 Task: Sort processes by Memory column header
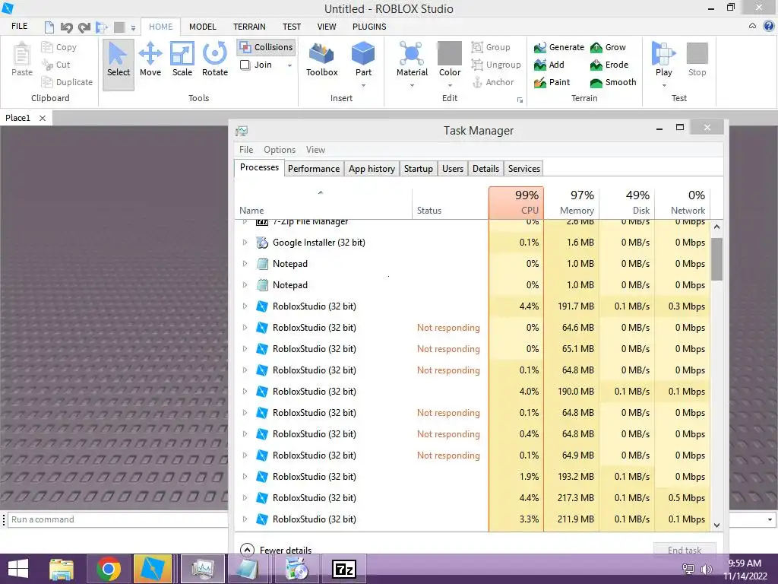571,202
